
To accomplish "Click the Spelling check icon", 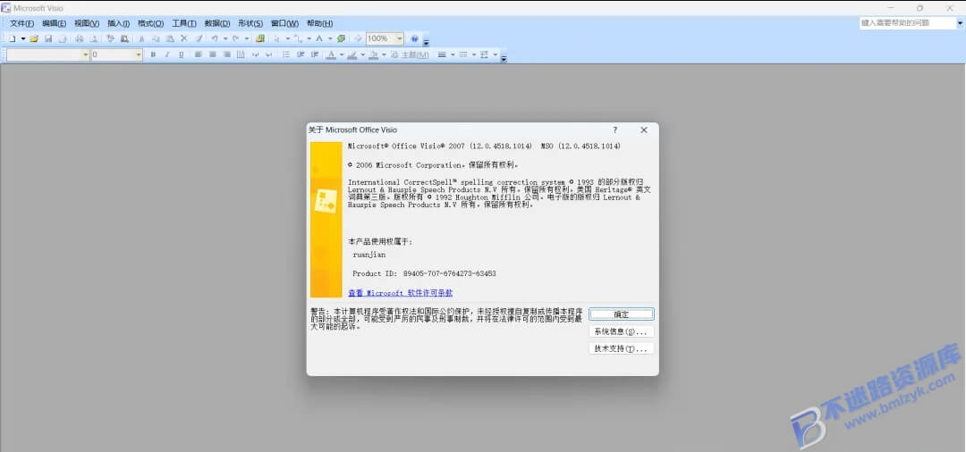I will click(x=110, y=38).
